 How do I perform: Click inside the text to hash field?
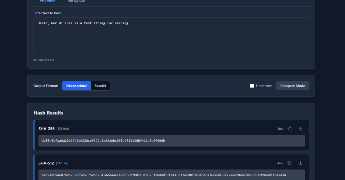pyautogui.click(x=171, y=36)
